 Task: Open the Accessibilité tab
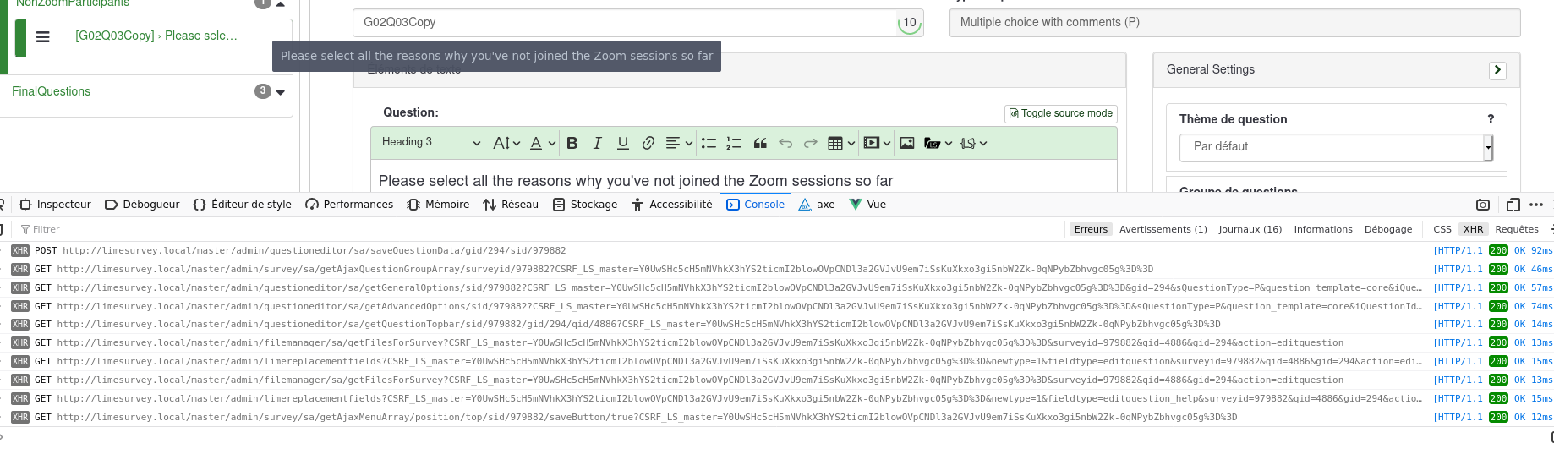click(672, 205)
